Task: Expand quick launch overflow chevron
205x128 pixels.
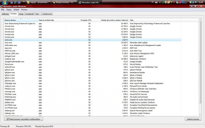Action: pyautogui.click(x=24, y=2)
